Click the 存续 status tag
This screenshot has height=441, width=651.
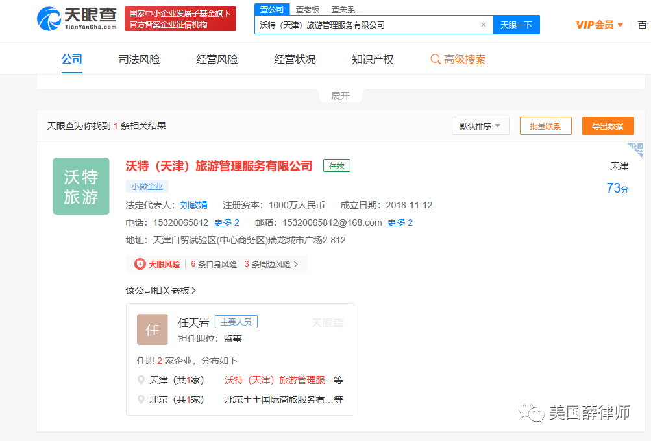(x=337, y=165)
